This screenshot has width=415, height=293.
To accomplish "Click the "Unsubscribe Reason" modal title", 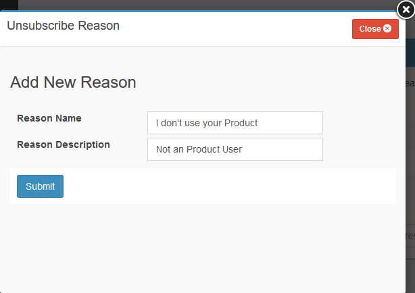I will [x=63, y=26].
